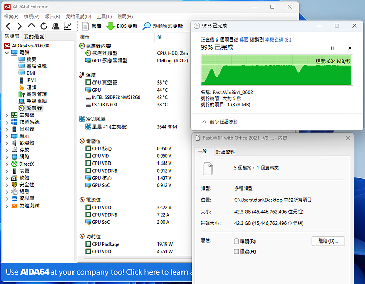
Task: Collapse details with 較少詳細資料
Action: click(x=220, y=122)
